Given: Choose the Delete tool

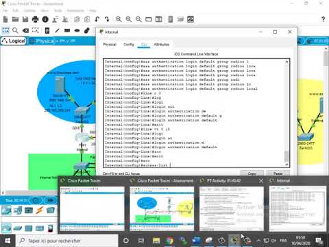Looking at the screenshot, I should [x=25, y=30].
